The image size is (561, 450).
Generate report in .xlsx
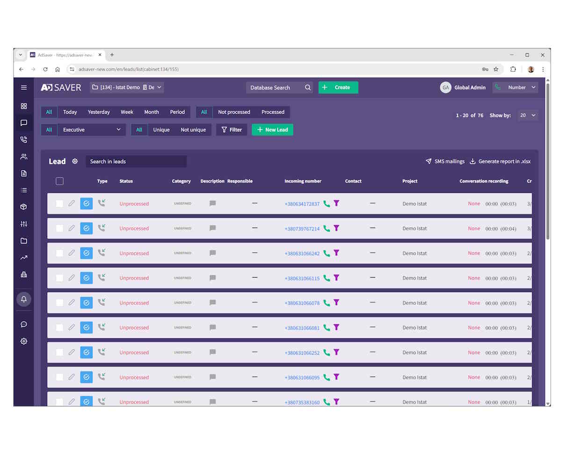pos(500,161)
